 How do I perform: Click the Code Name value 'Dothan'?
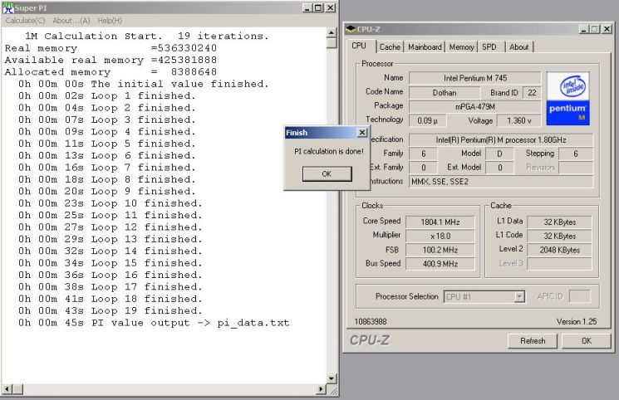click(x=445, y=93)
